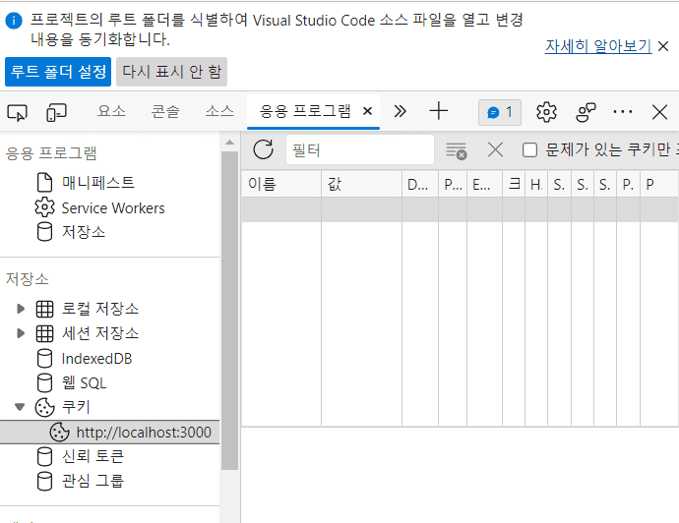Select 관심 그룹 item
The image size is (679, 523).
93,481
